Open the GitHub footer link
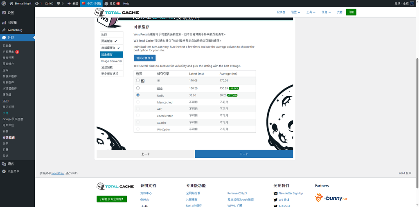Screen dimensions: 419x207 tap(144, 200)
